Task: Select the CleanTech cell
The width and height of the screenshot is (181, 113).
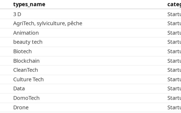Action: [x=25, y=70]
